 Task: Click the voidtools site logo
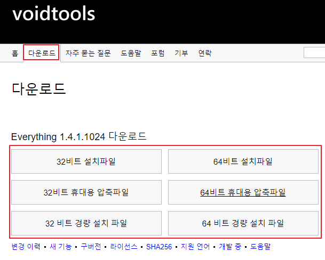pos(54,13)
